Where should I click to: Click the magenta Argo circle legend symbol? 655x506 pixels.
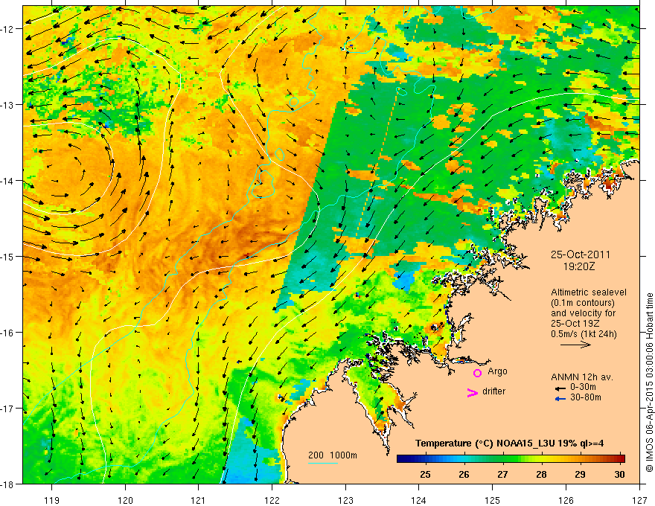pyautogui.click(x=477, y=373)
